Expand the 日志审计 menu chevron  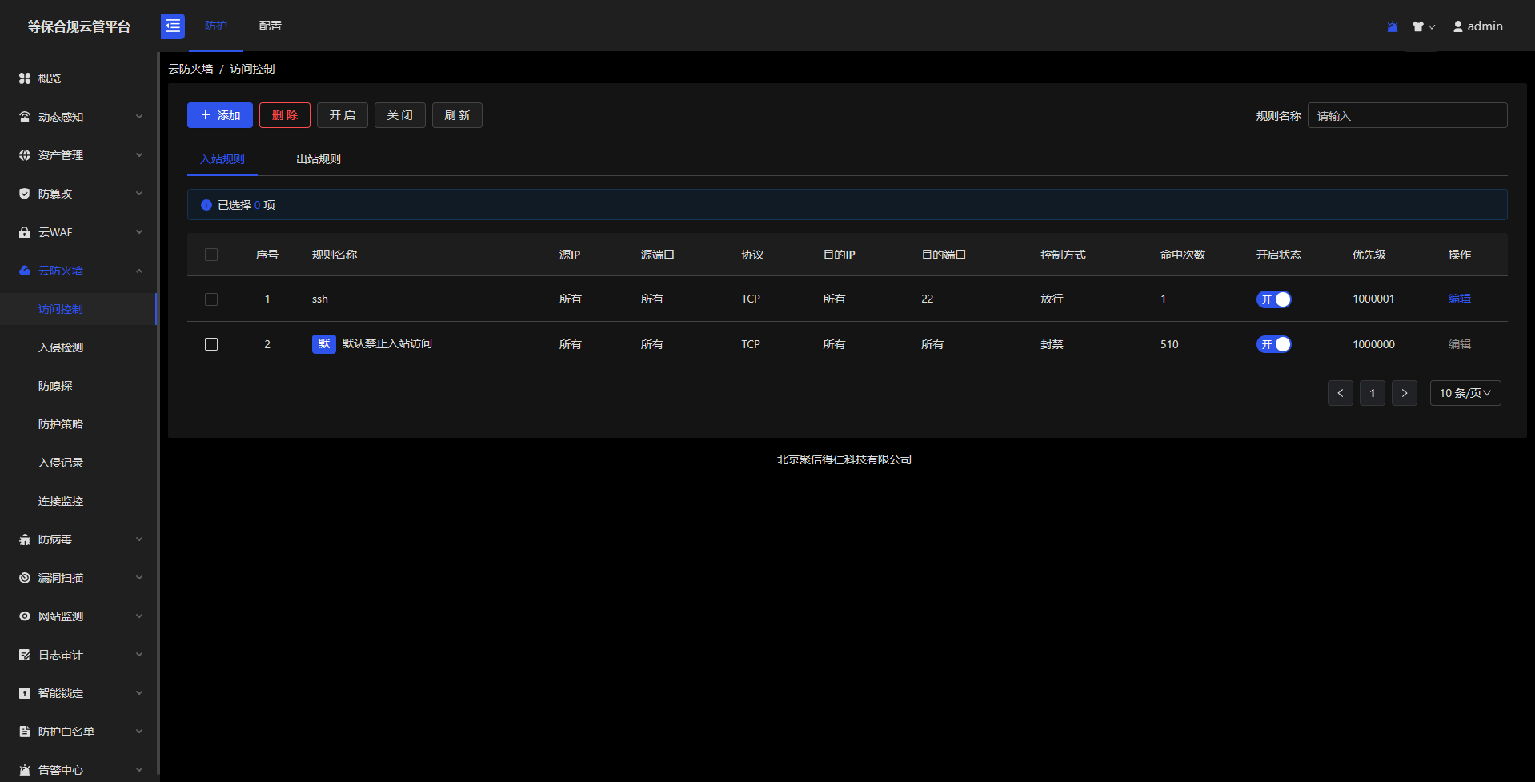point(139,655)
